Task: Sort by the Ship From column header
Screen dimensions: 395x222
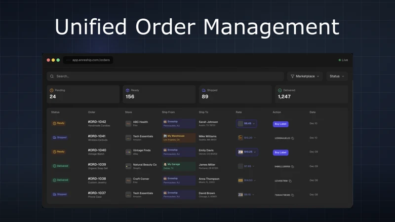Action: (x=168, y=112)
